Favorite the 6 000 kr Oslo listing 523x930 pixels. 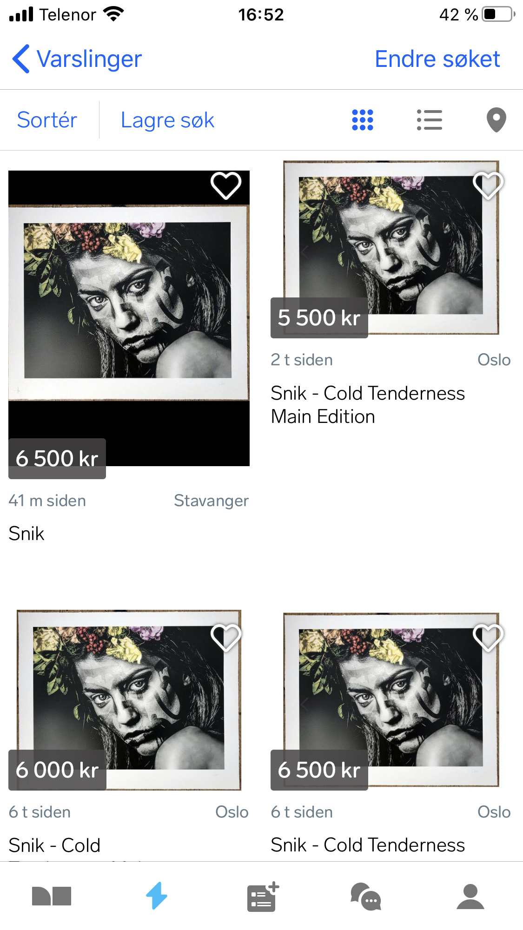tap(226, 638)
